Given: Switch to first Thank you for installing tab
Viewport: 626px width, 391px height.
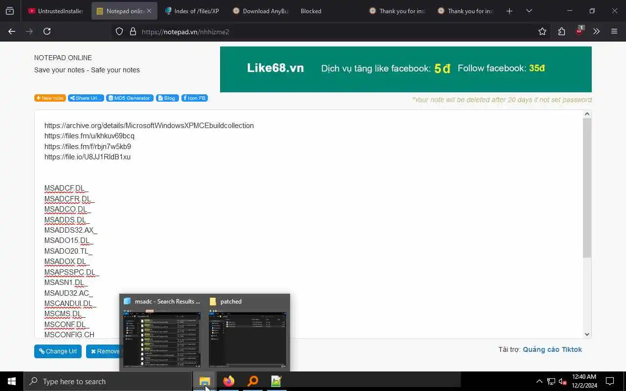Looking at the screenshot, I should click(x=397, y=11).
